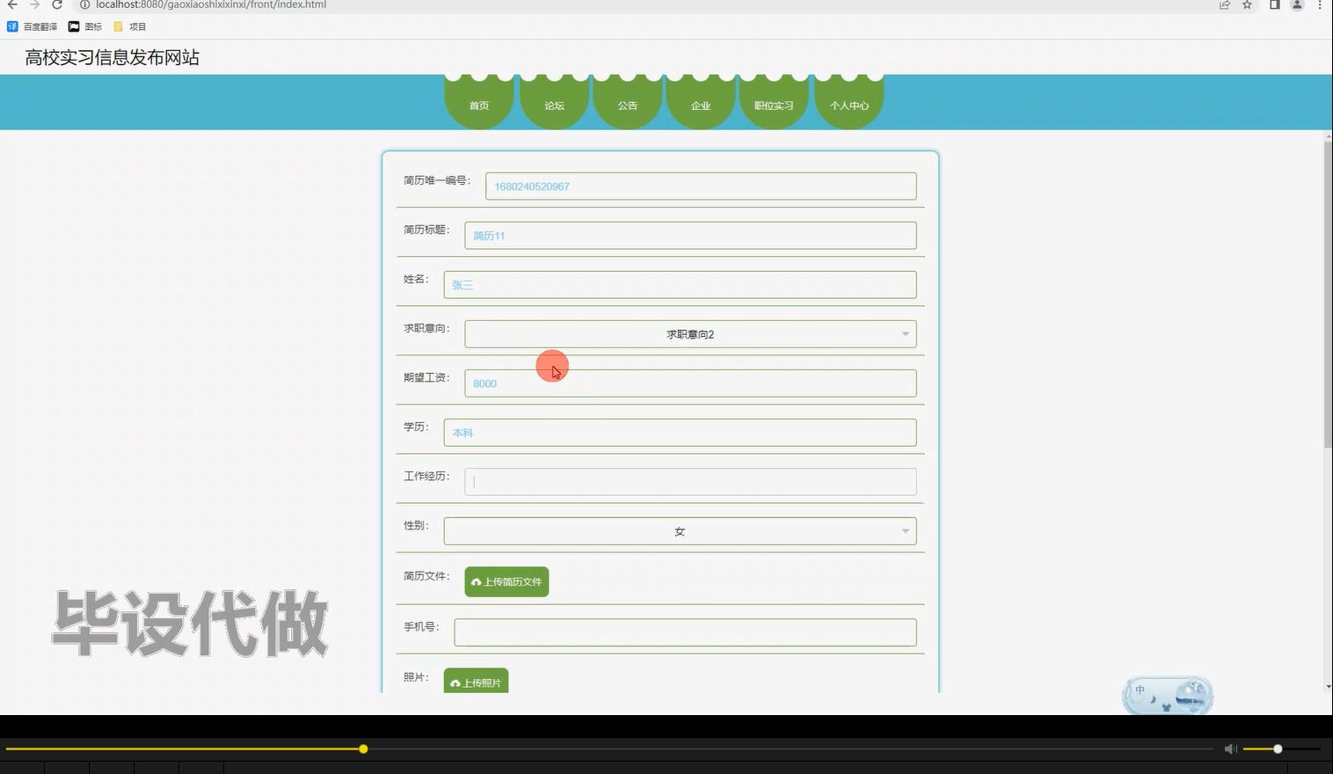Open the 首页 navigation icon
This screenshot has width=1333, height=774.
(x=478, y=105)
